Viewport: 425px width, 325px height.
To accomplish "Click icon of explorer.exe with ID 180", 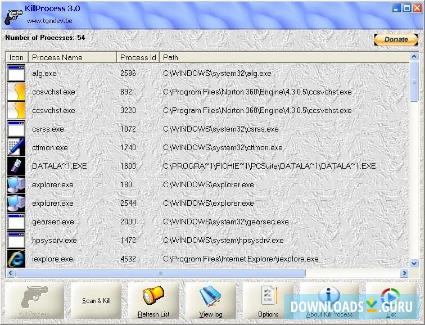I will coord(16,184).
